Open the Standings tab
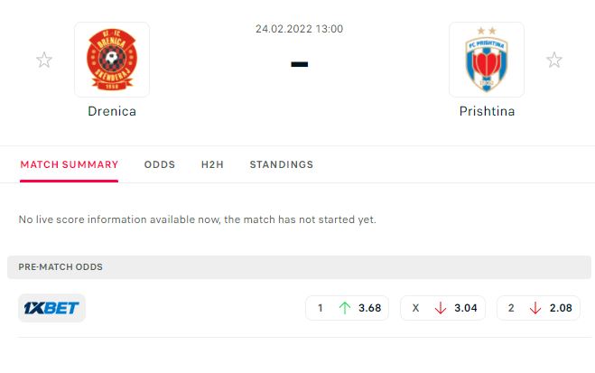Screen dimensions: 595x373 click(x=282, y=164)
